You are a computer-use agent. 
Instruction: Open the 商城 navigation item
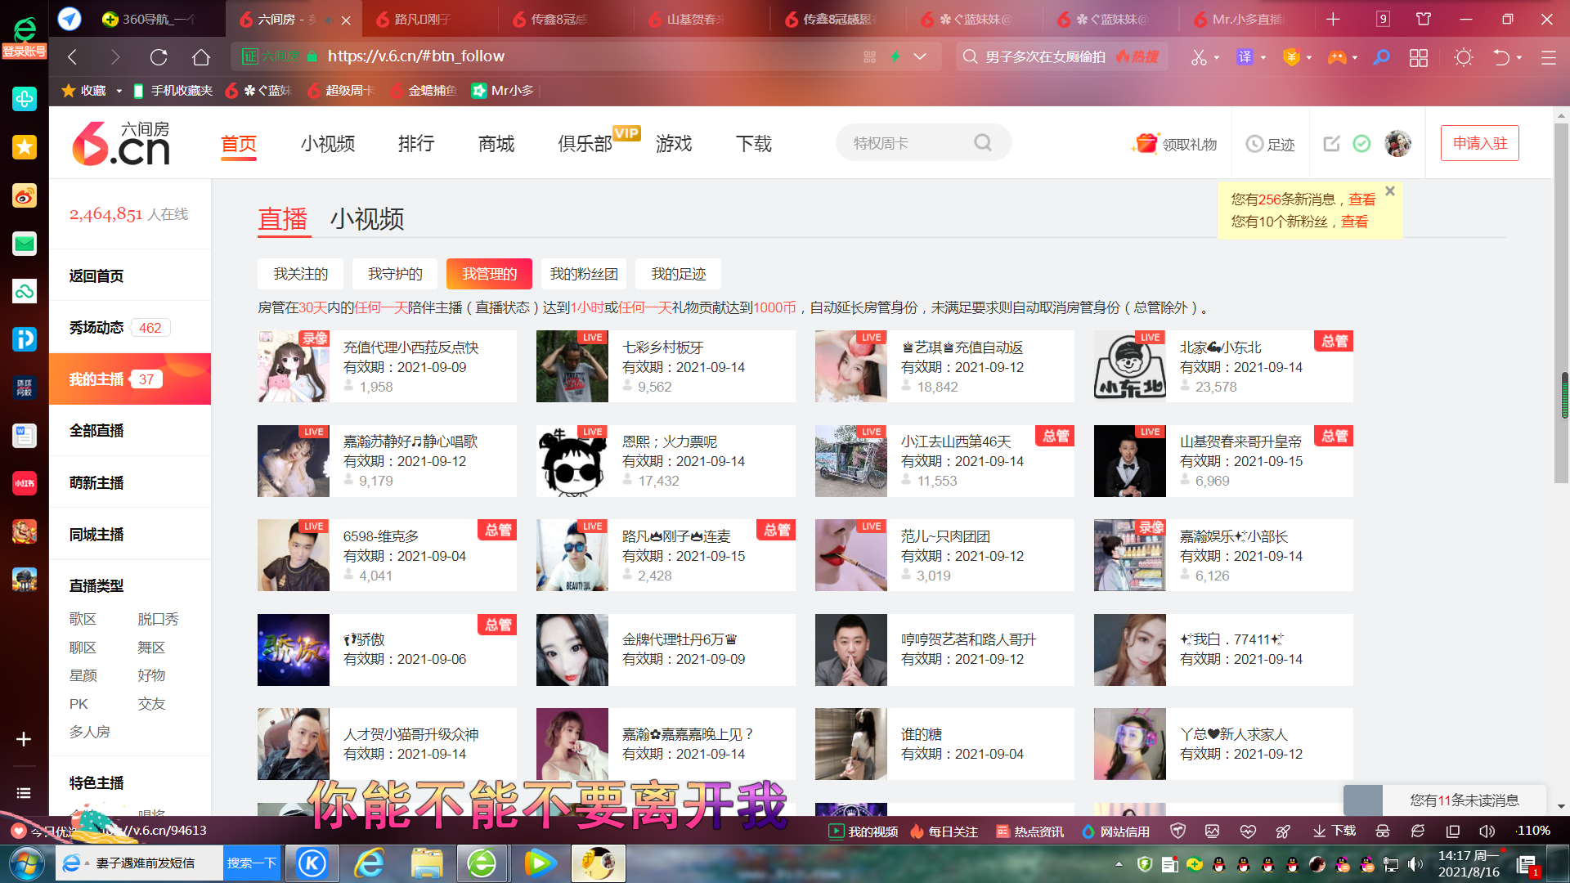(496, 144)
